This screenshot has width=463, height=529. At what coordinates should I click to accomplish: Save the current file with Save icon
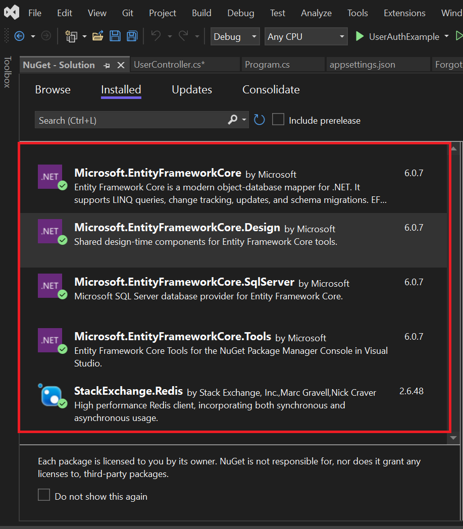point(115,36)
